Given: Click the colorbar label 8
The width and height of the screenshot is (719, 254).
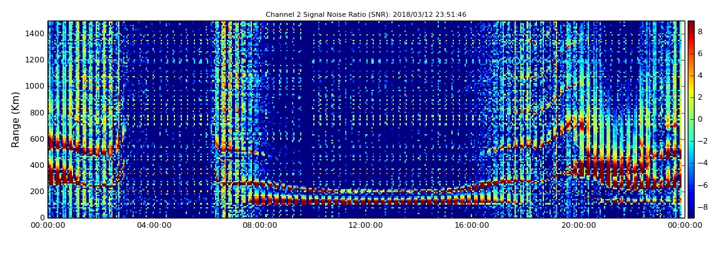Looking at the screenshot, I should tap(700, 32).
